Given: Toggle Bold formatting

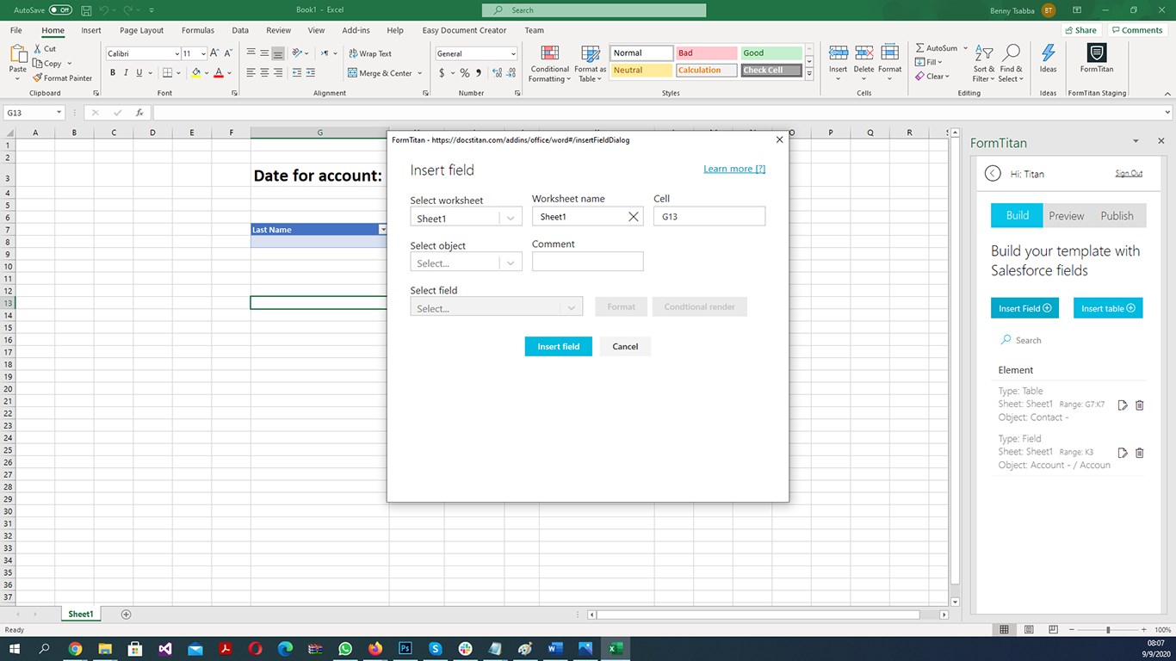Looking at the screenshot, I should (x=113, y=73).
